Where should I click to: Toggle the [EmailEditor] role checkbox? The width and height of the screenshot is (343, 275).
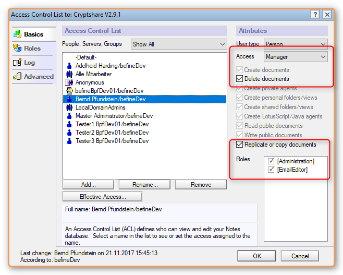[271, 170]
